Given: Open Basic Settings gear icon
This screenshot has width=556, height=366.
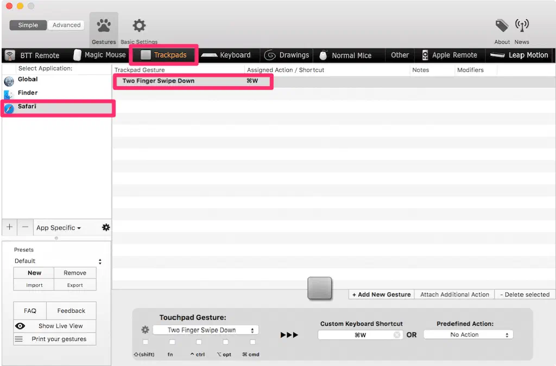Looking at the screenshot, I should [x=140, y=26].
